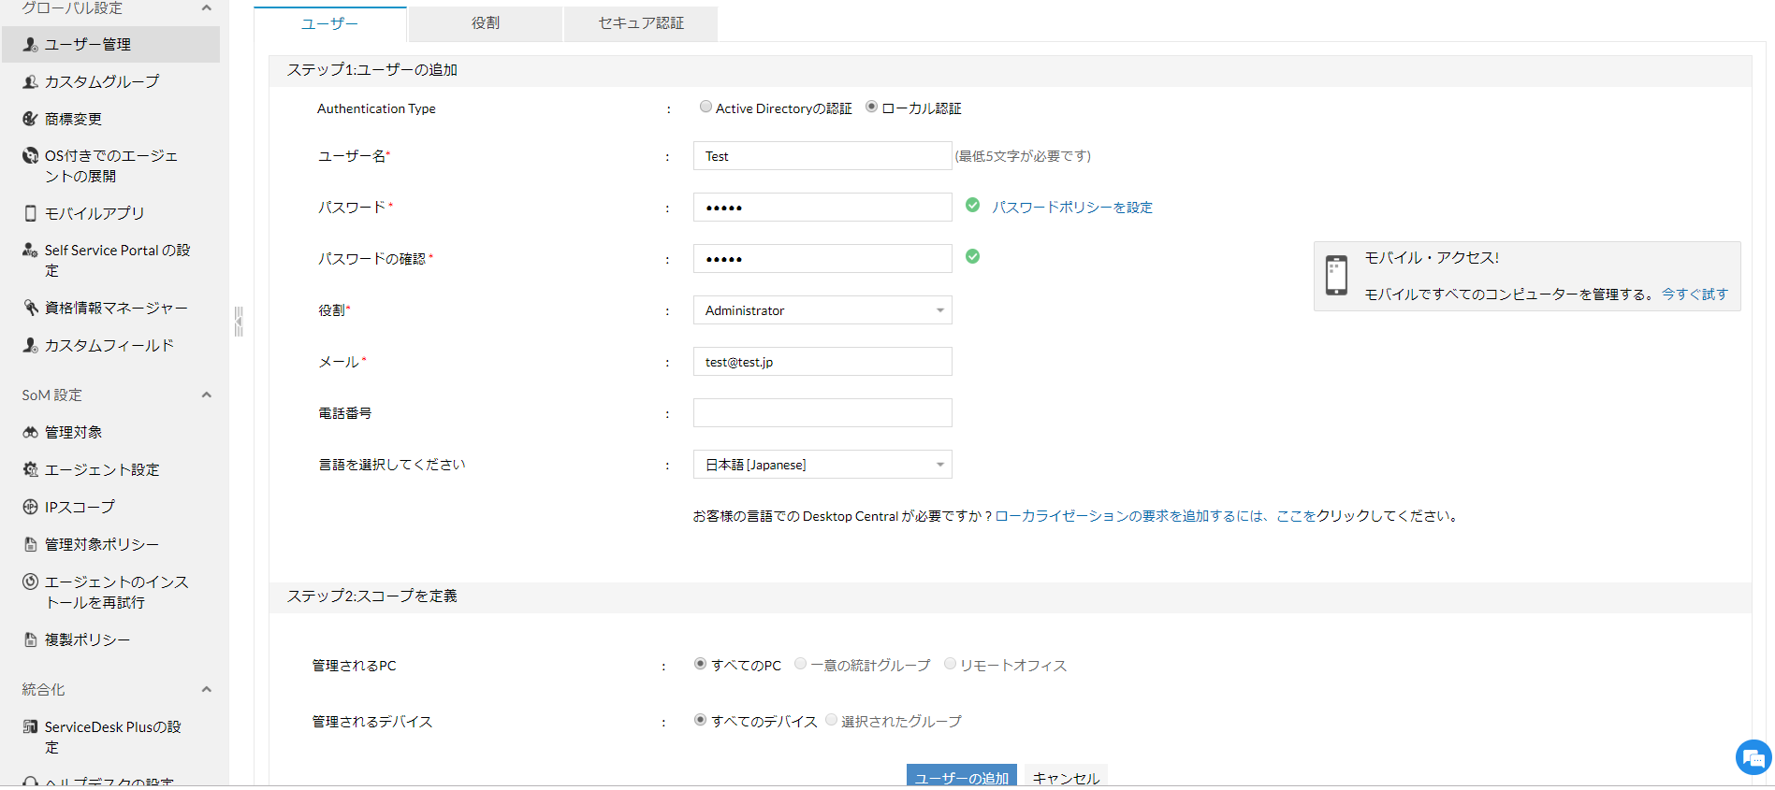
Task: Click the 電話番号 input field
Action: click(x=822, y=413)
